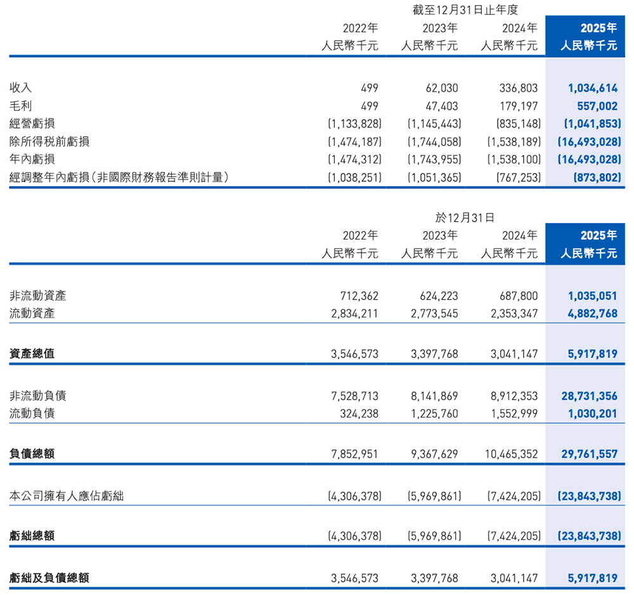
Task: Select operating loss value (1,145,443)
Action: (x=434, y=124)
